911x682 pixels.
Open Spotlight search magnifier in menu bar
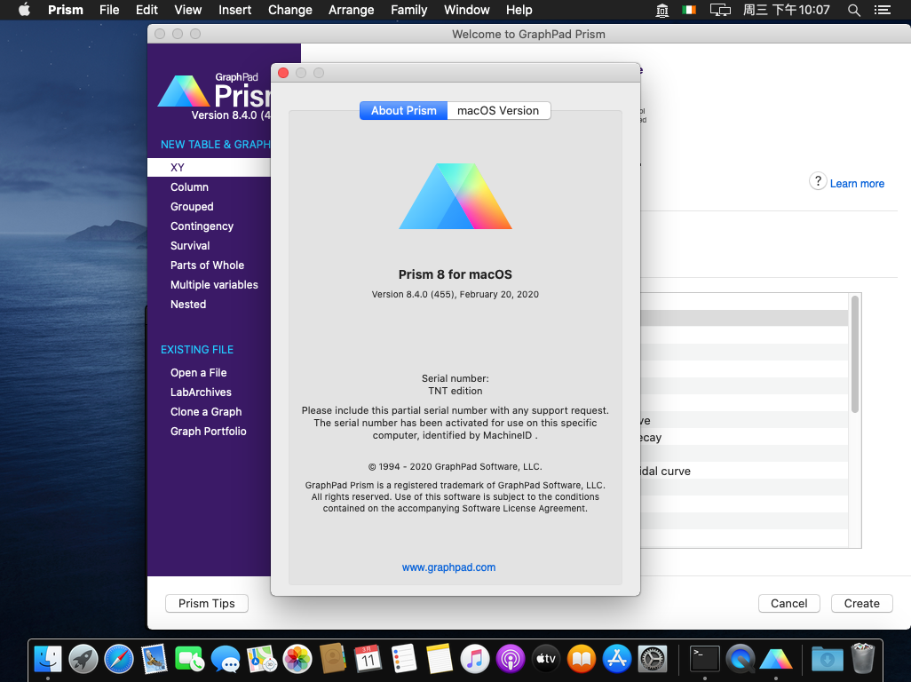853,10
